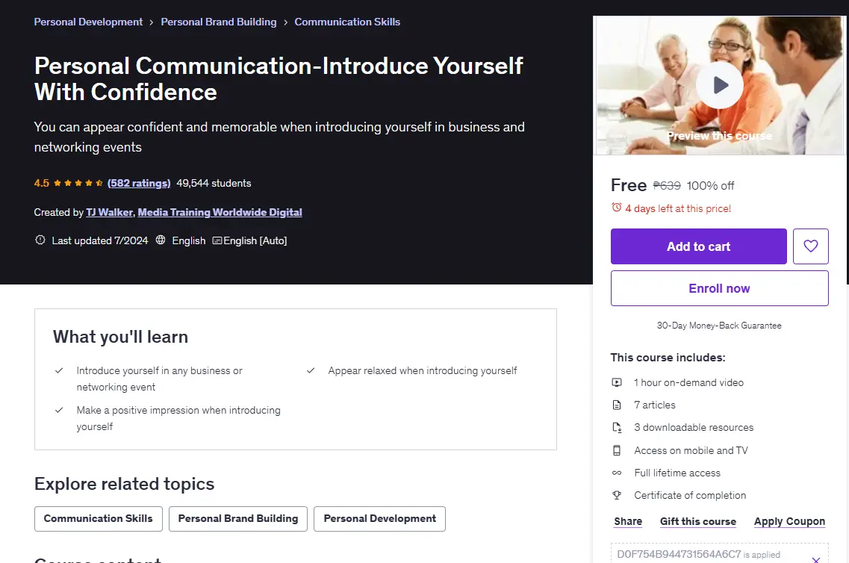
Task: Click Share link in sidebar
Action: pos(628,521)
